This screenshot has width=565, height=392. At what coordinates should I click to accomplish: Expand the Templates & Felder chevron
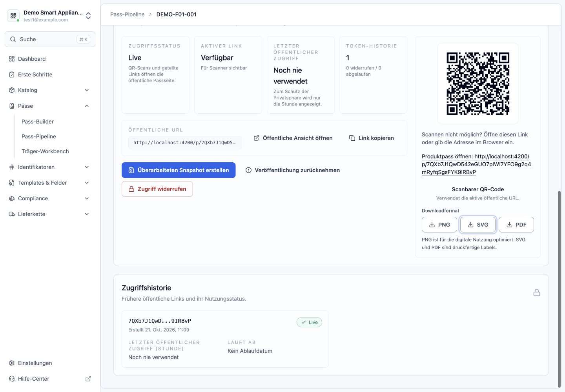coord(87,183)
